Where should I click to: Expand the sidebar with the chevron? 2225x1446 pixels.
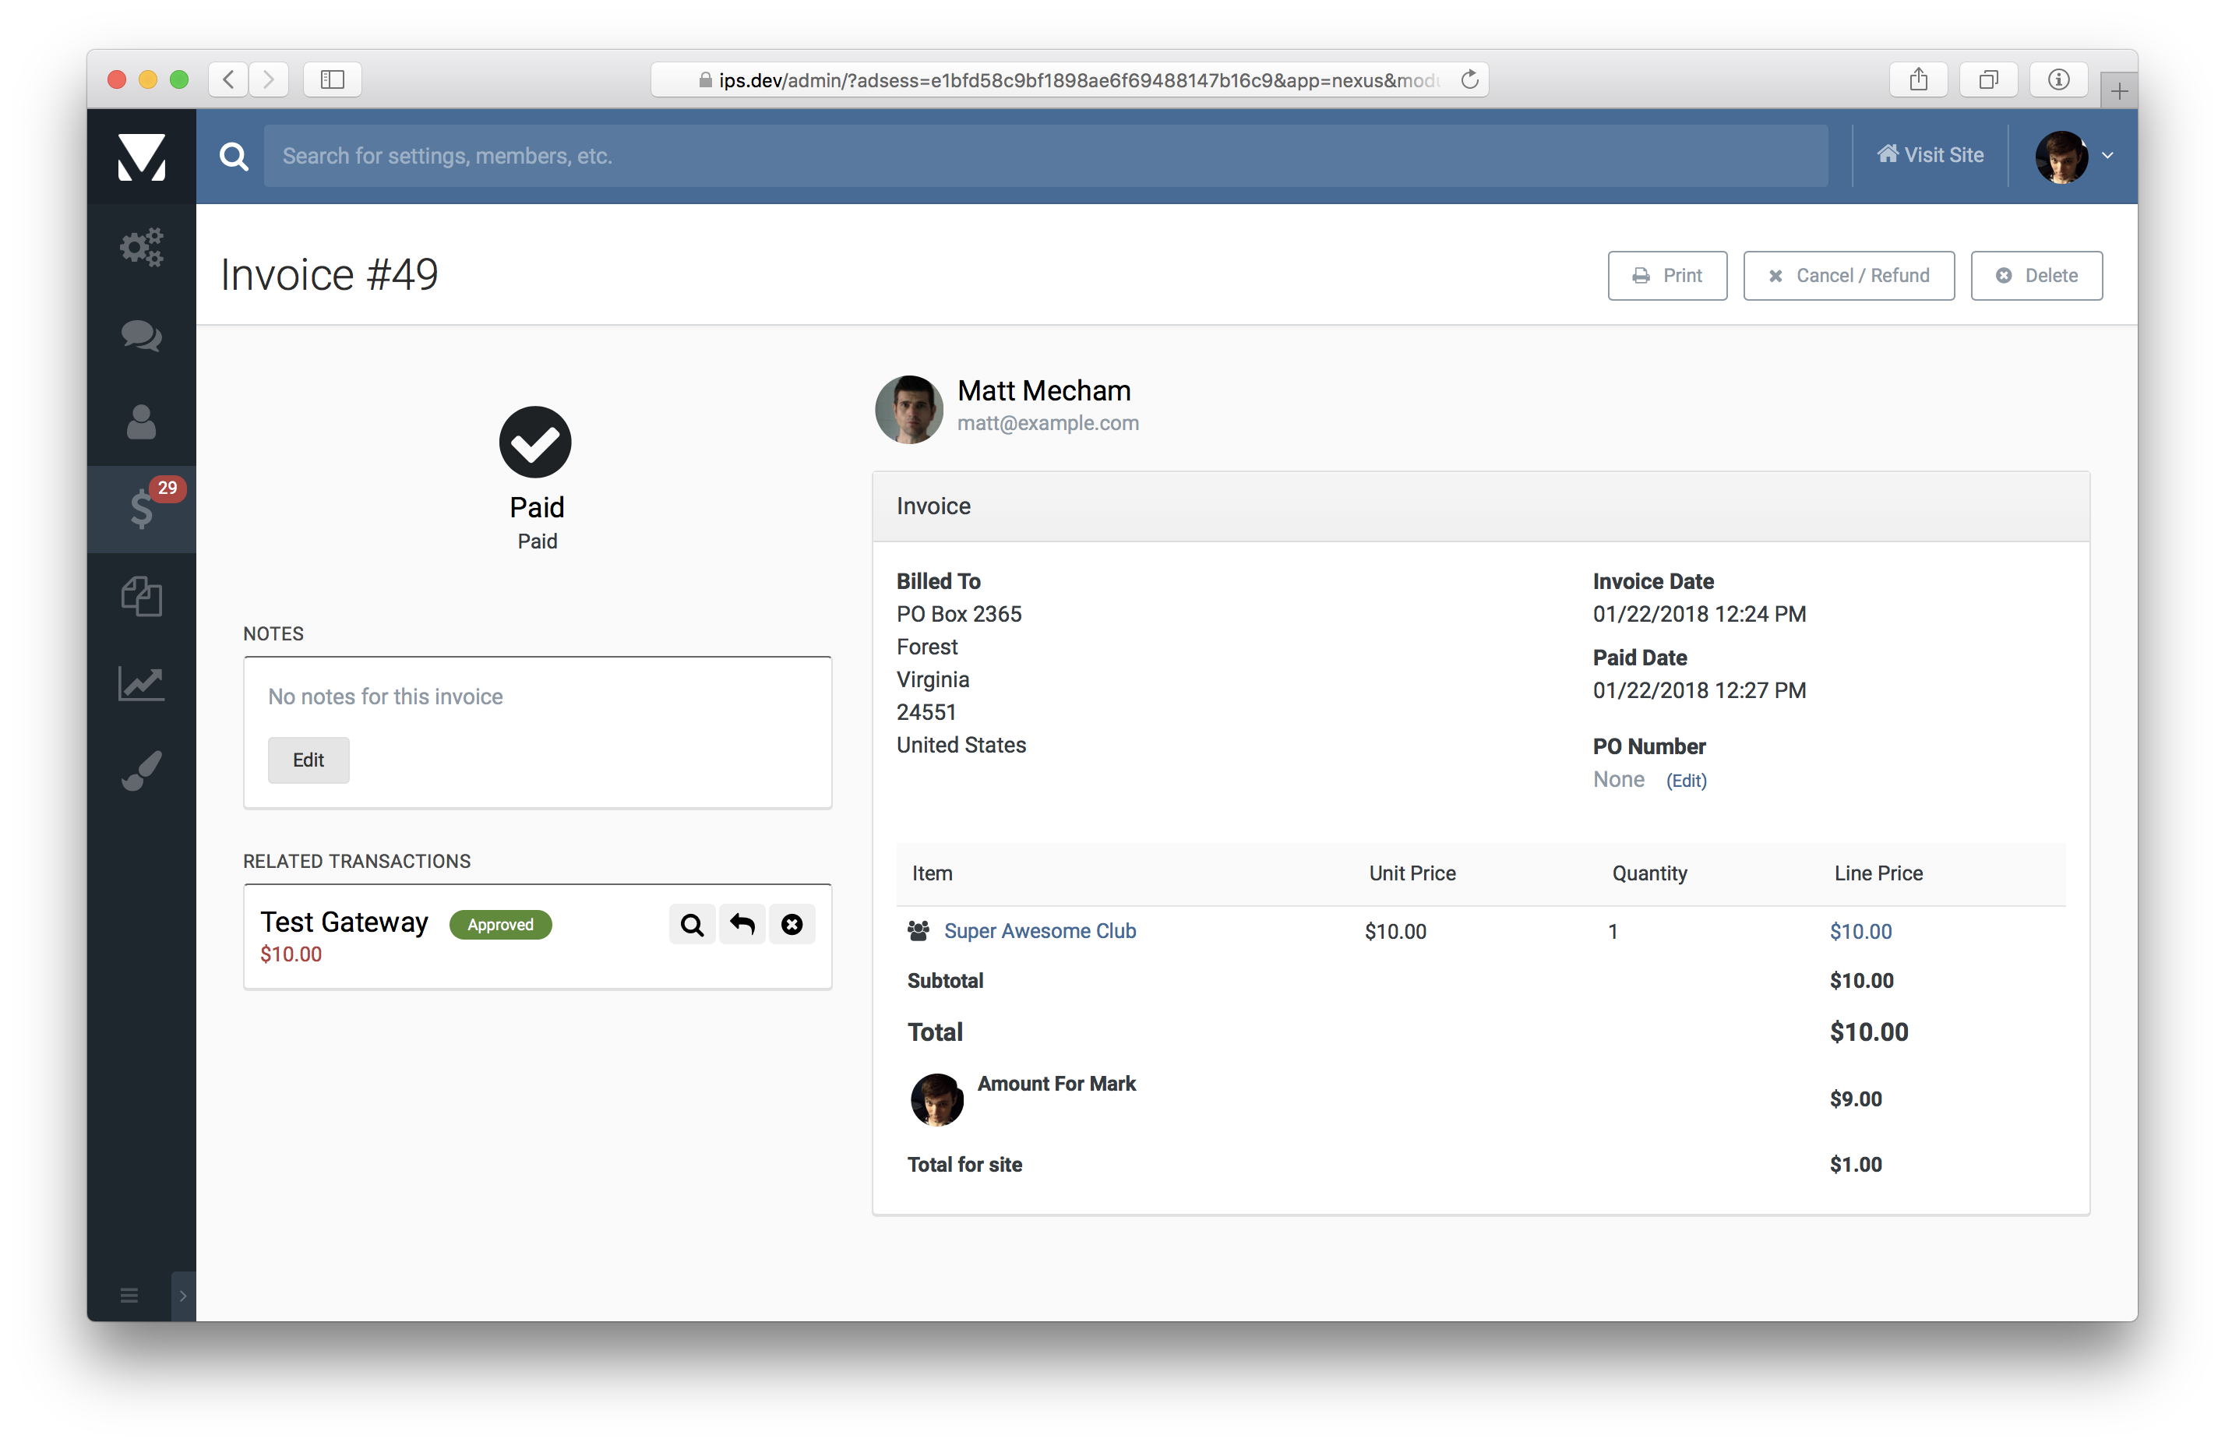pyautogui.click(x=183, y=1296)
